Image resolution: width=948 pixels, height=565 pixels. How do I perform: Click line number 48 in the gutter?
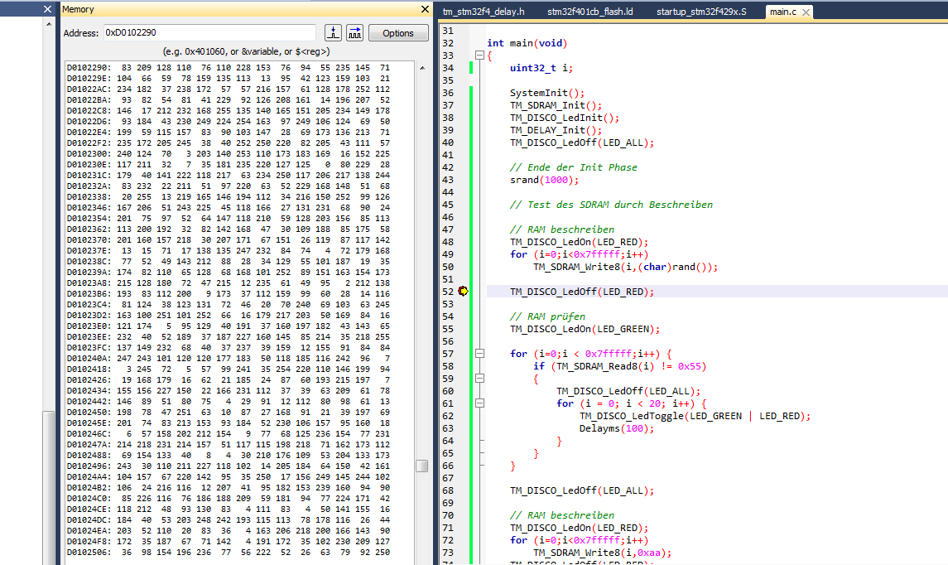click(x=448, y=242)
